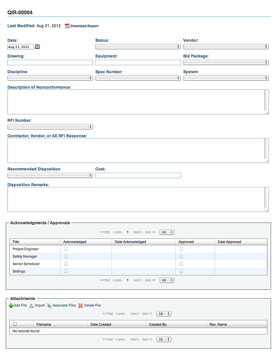Open the Status dropdown
The width and height of the screenshot is (278, 358).
tap(138, 47)
